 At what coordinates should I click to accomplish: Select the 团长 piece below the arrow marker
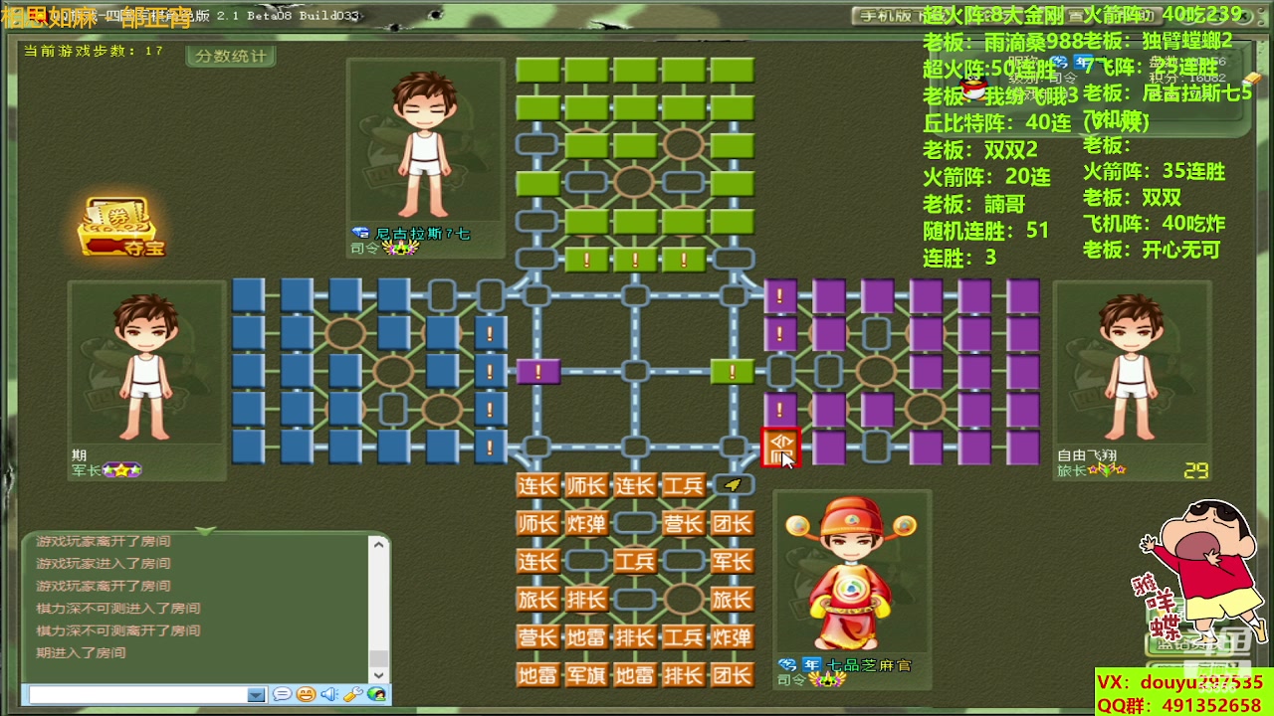click(x=732, y=523)
